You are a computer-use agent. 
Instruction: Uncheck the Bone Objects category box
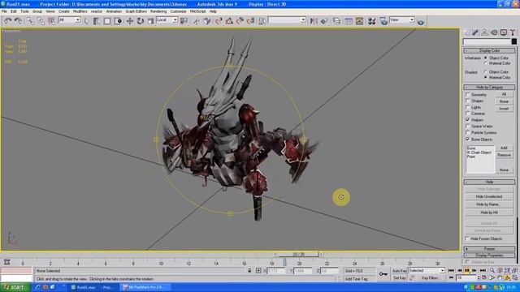[x=468, y=139]
